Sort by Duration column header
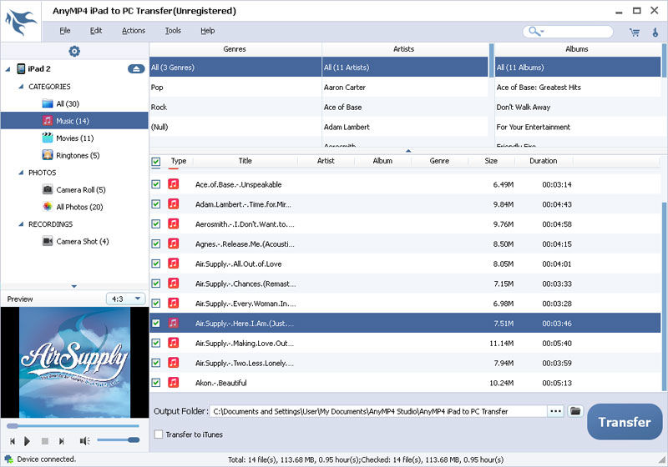Screen dimensions: 668x467 [544, 161]
